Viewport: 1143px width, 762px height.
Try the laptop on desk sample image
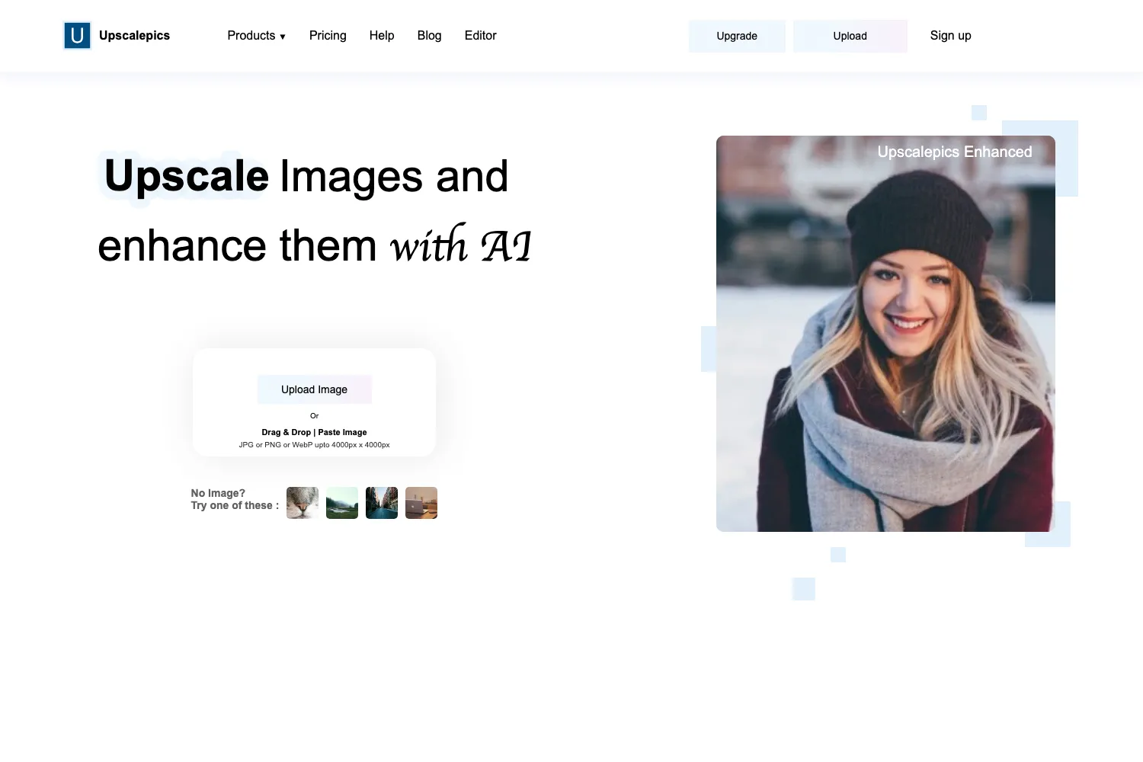click(x=421, y=503)
